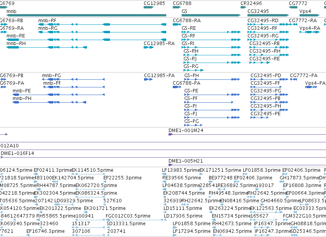Click protein CG32495-PF

click(266, 87)
